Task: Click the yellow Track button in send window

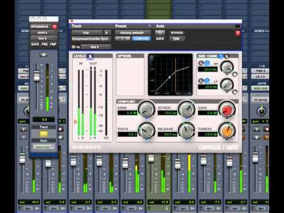Action: 43,134
